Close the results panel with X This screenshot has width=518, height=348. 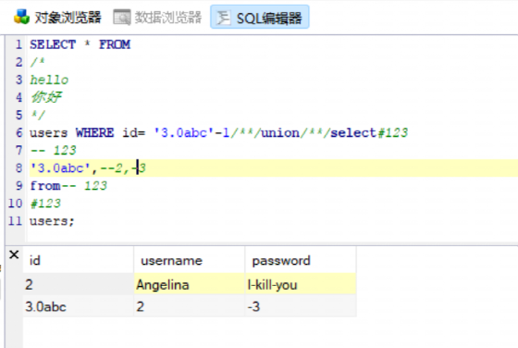click(x=14, y=255)
